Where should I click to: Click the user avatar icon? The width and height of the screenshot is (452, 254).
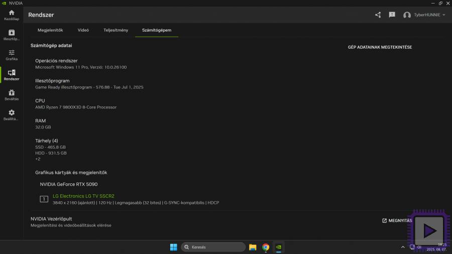pos(407,15)
